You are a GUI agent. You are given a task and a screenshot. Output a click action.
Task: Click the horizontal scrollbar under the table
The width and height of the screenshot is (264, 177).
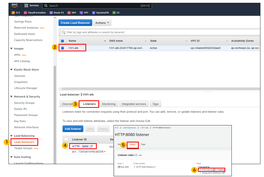[160, 88]
